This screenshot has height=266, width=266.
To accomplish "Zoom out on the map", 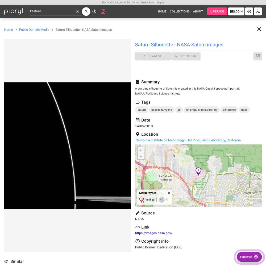I will point(141,156).
